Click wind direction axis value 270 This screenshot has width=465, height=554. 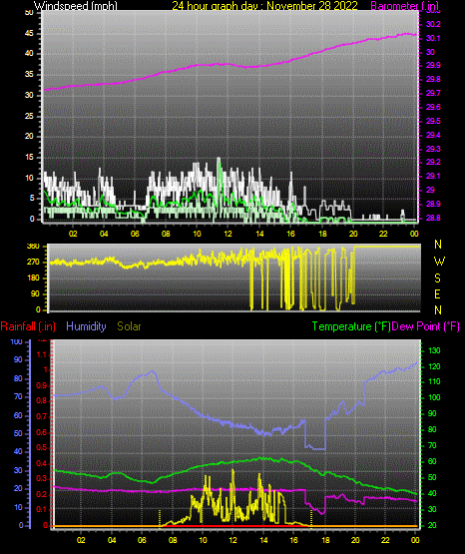click(x=33, y=263)
